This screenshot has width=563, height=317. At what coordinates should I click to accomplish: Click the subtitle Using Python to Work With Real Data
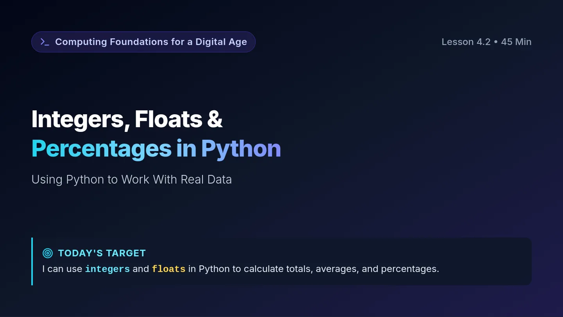pos(132,180)
